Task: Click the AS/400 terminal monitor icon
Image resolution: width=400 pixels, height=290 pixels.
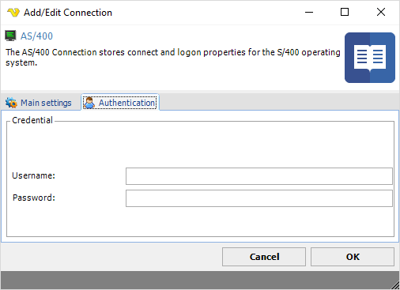Action: pos(10,36)
